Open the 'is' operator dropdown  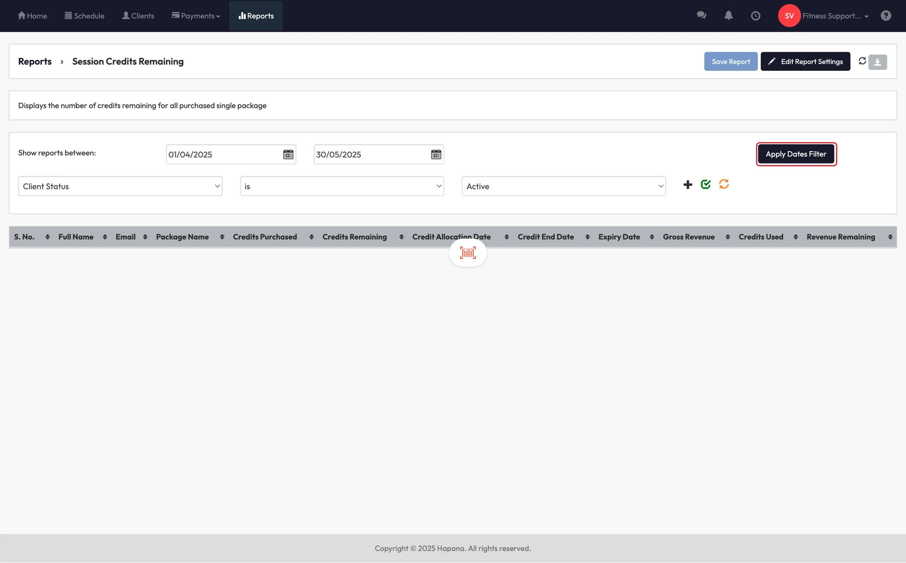pos(342,186)
